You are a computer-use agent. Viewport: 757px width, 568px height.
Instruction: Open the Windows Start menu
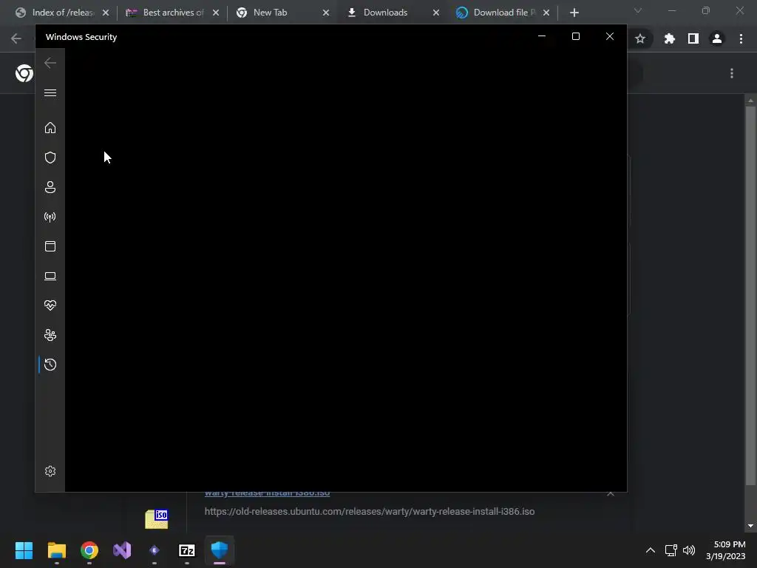point(24,550)
